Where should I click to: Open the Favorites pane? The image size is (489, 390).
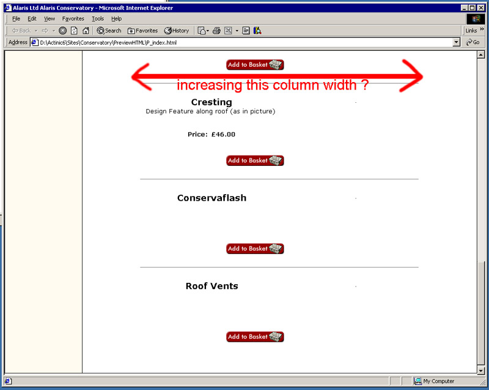click(142, 31)
